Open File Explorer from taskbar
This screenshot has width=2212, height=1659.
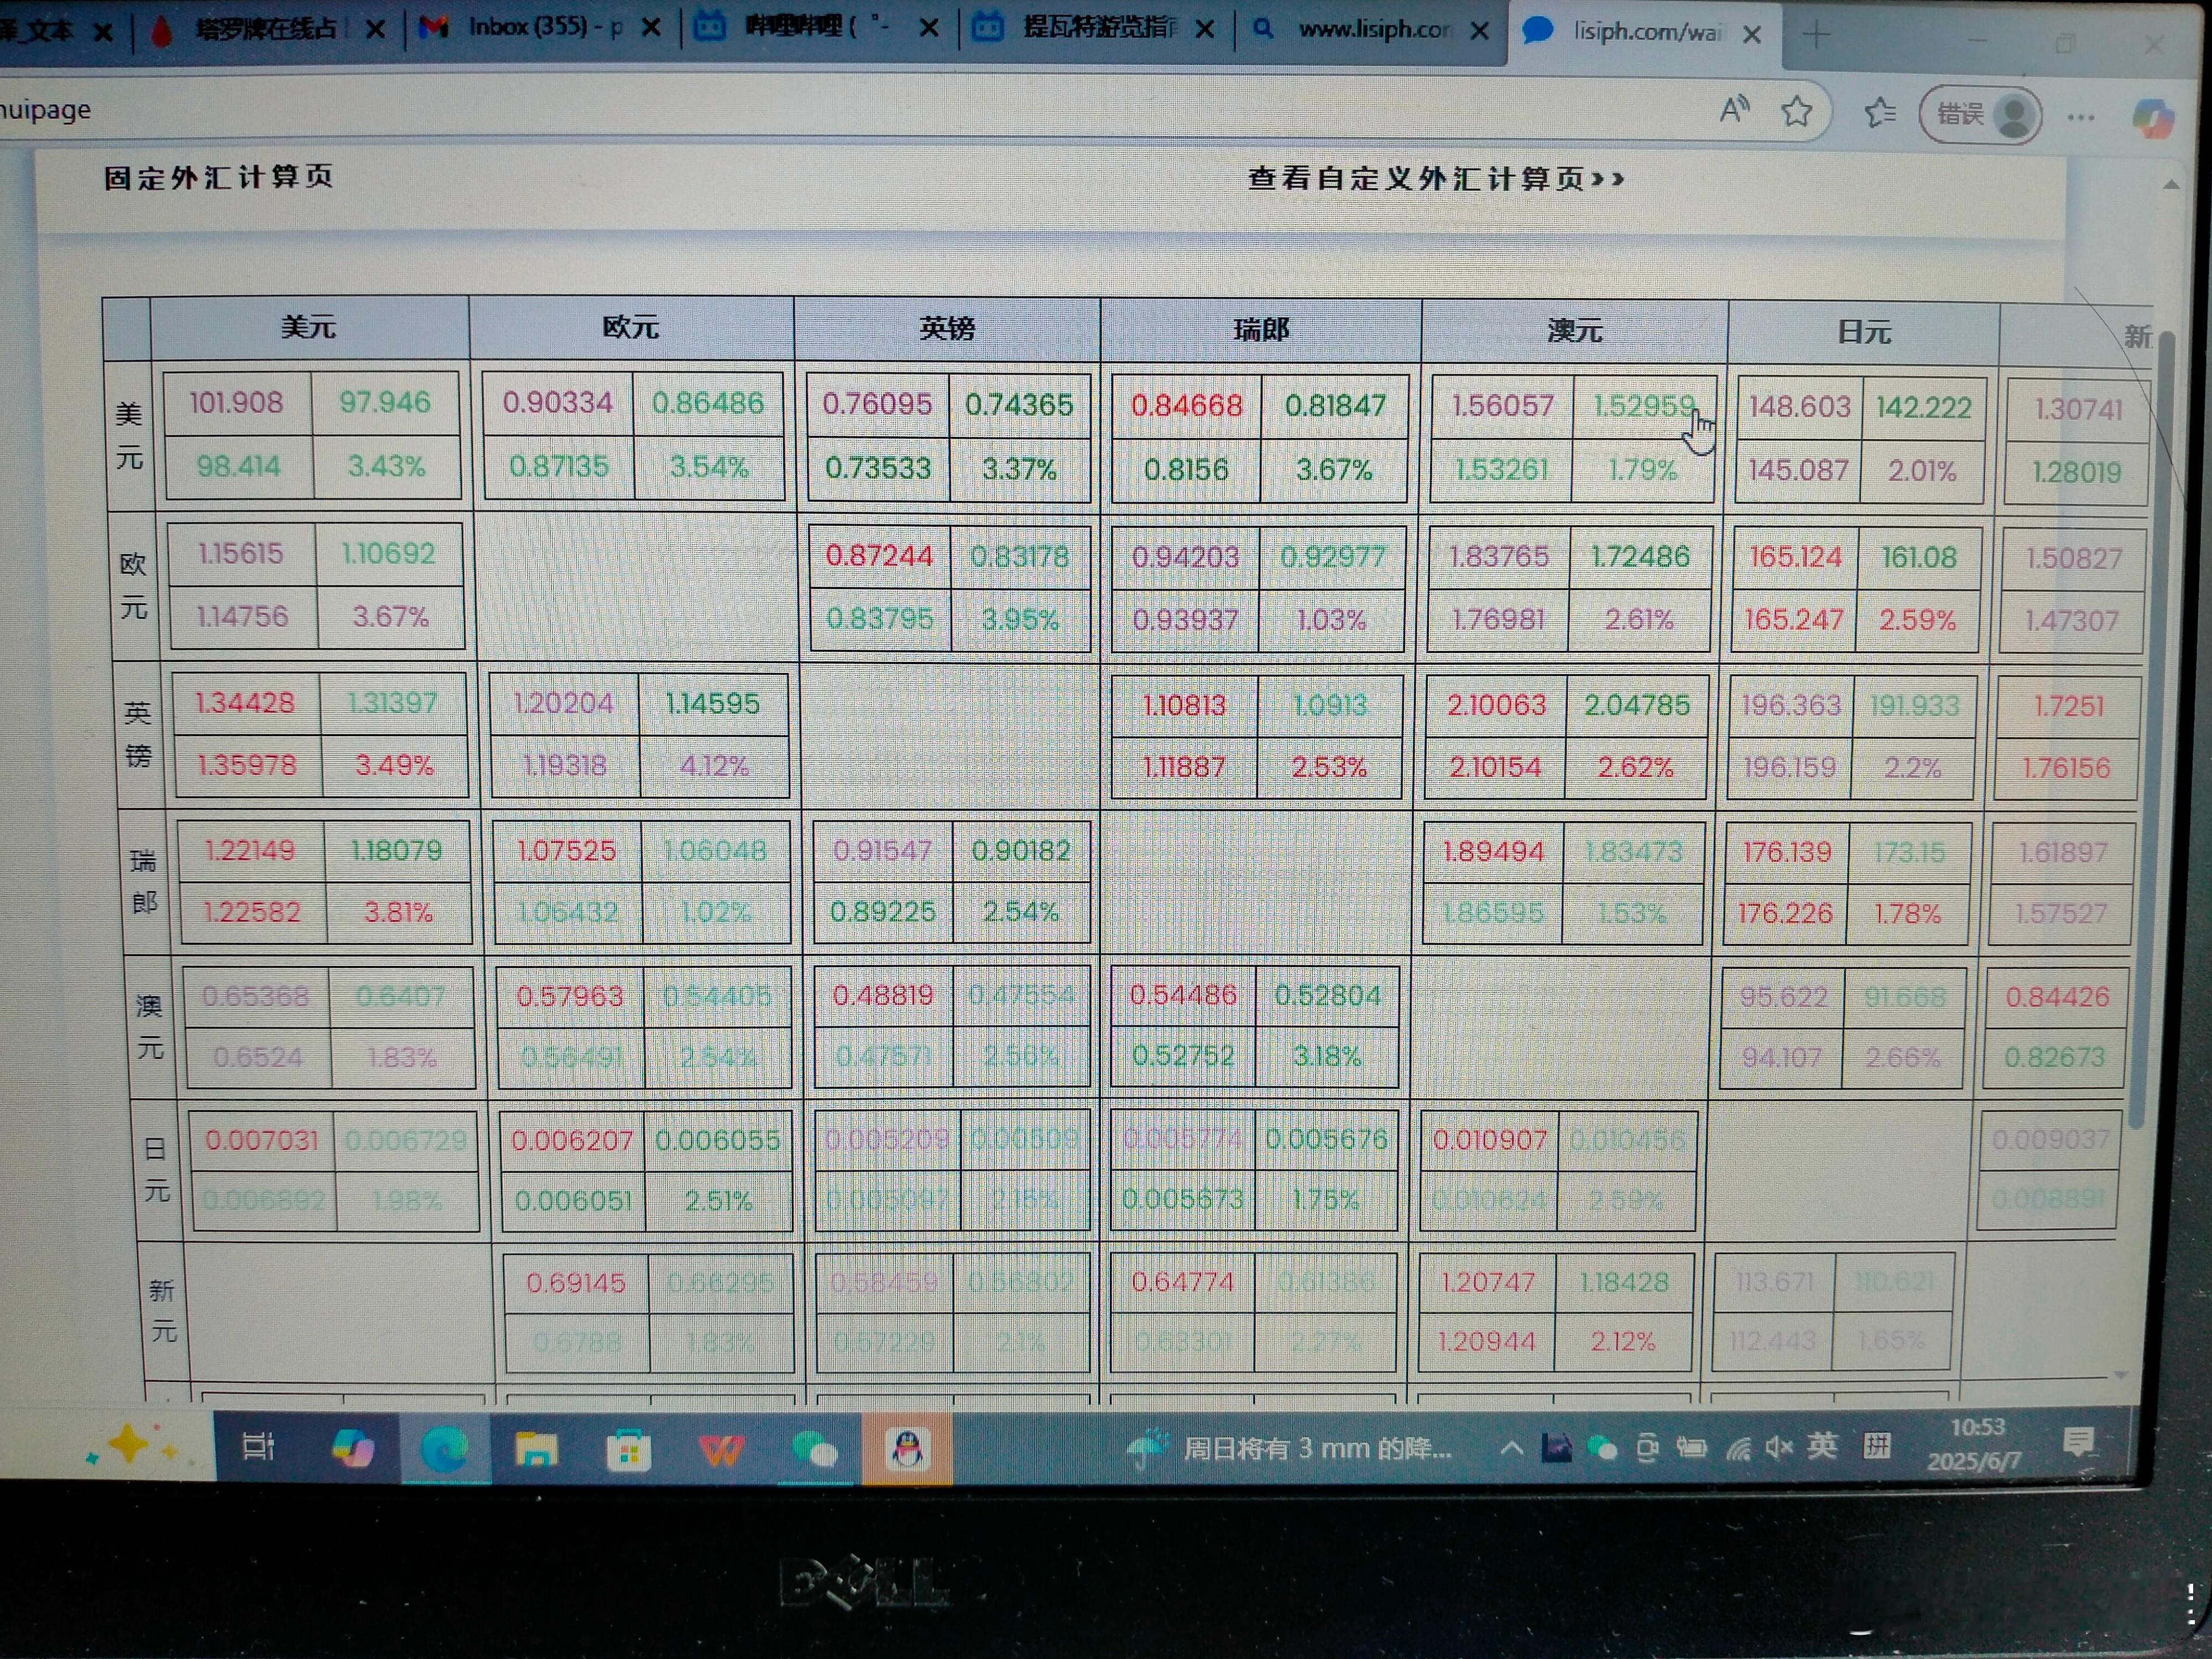coord(536,1449)
